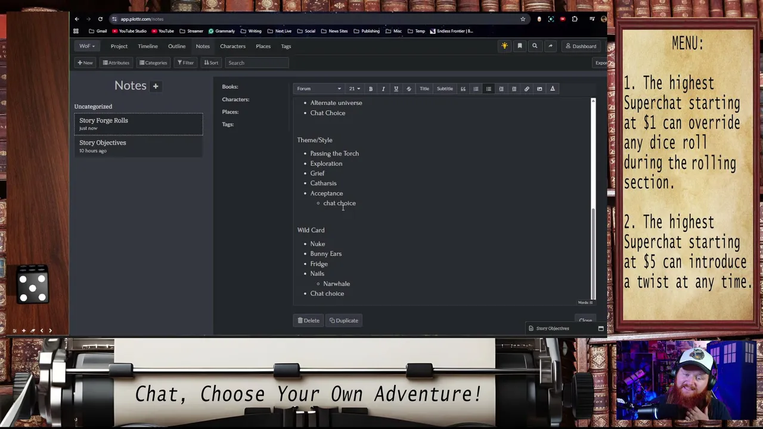This screenshot has height=429, width=763.
Task: Go back using browser back arrow
Action: coord(76,19)
